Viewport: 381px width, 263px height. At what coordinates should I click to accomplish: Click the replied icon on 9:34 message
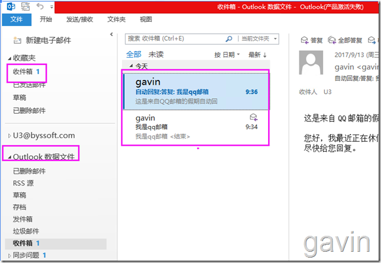tap(254, 117)
